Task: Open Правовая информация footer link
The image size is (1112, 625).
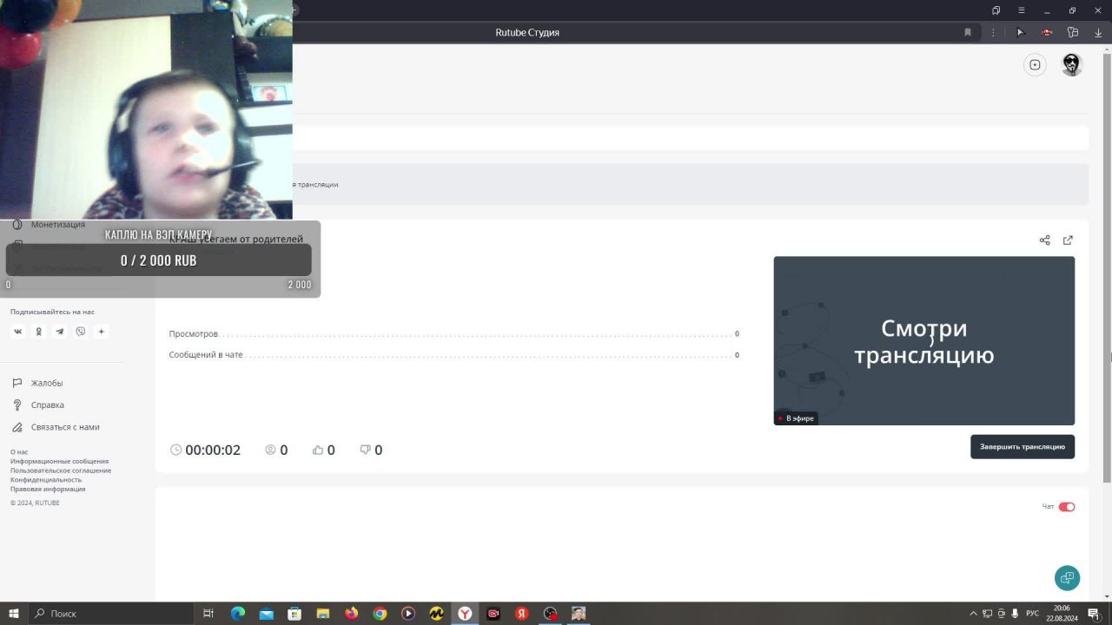Action: coord(48,489)
